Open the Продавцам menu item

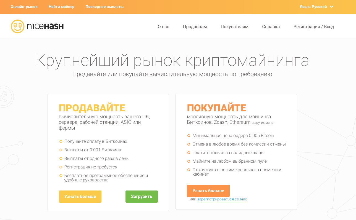[195, 27]
